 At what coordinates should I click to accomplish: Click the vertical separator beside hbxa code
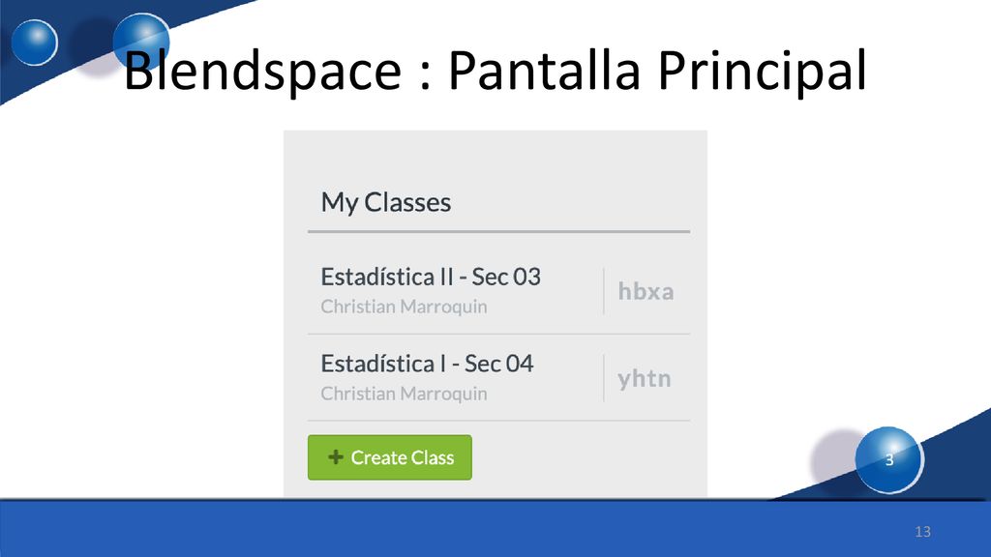click(604, 291)
